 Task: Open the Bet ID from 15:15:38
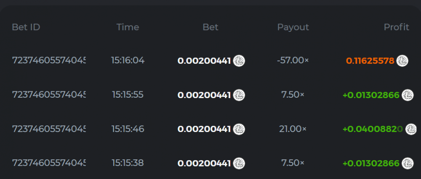(48, 163)
